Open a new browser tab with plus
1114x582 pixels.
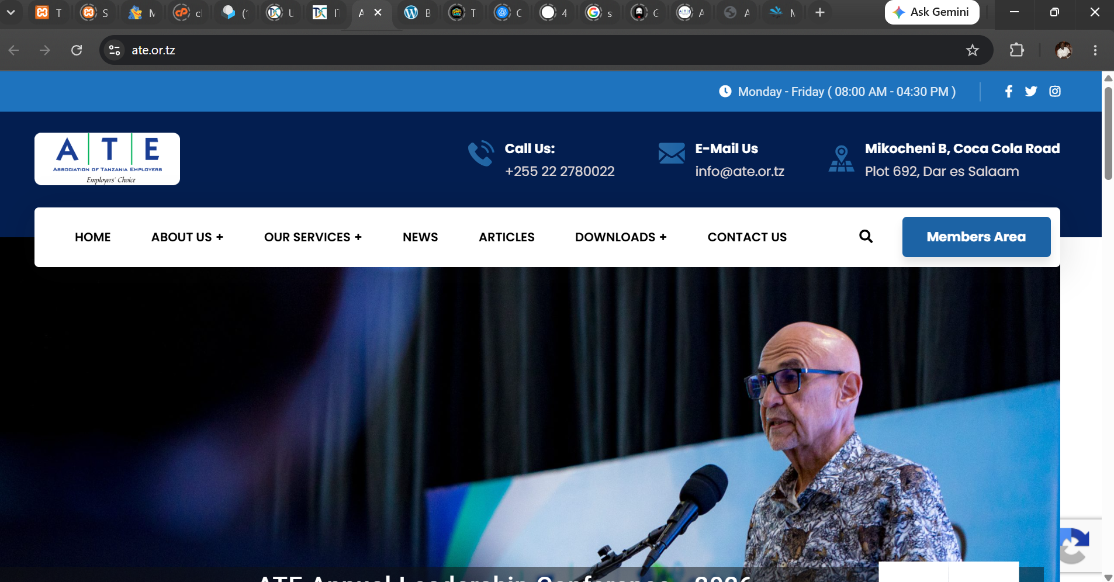pos(820,12)
